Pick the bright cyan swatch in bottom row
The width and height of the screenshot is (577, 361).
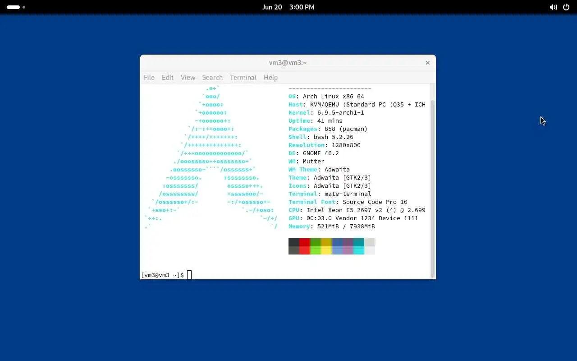pyautogui.click(x=359, y=250)
